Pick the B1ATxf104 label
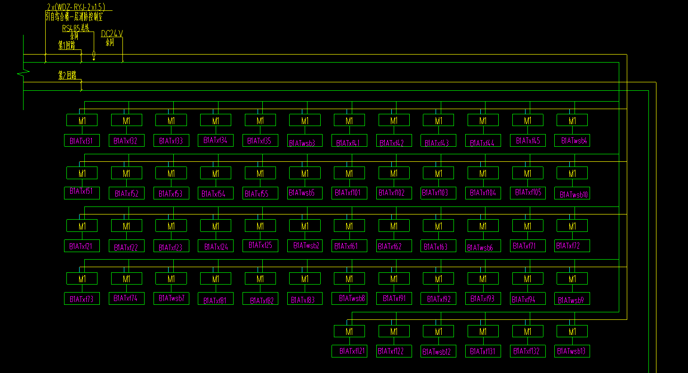 (x=483, y=193)
